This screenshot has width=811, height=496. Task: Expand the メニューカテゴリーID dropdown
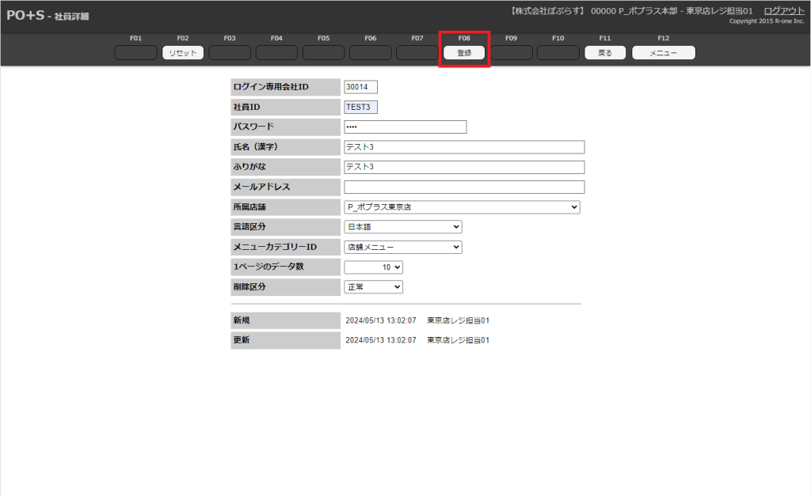click(x=402, y=247)
